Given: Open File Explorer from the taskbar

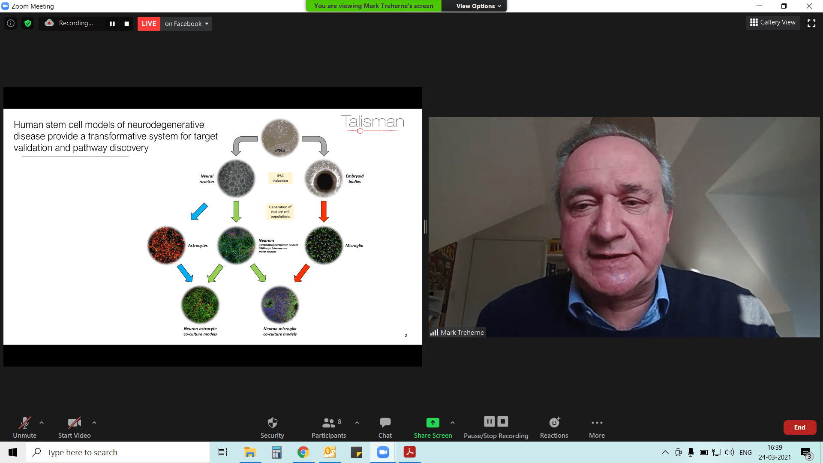Looking at the screenshot, I should coord(250,452).
